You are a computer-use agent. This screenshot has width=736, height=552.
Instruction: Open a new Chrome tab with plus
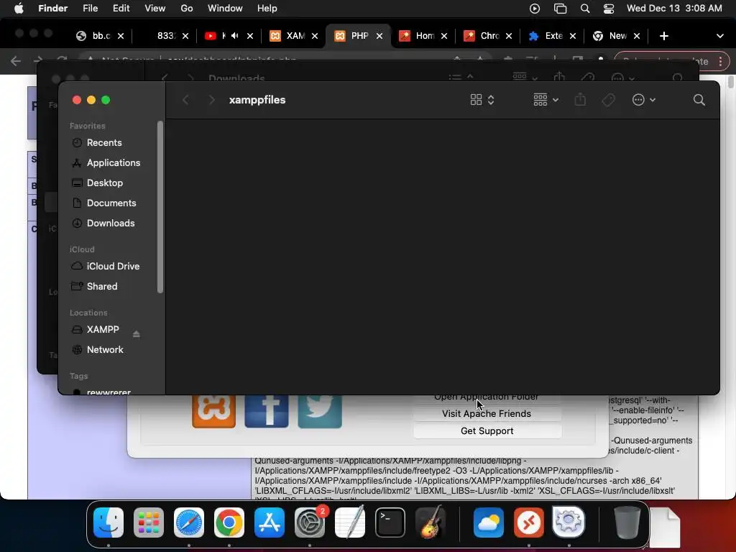tap(663, 36)
